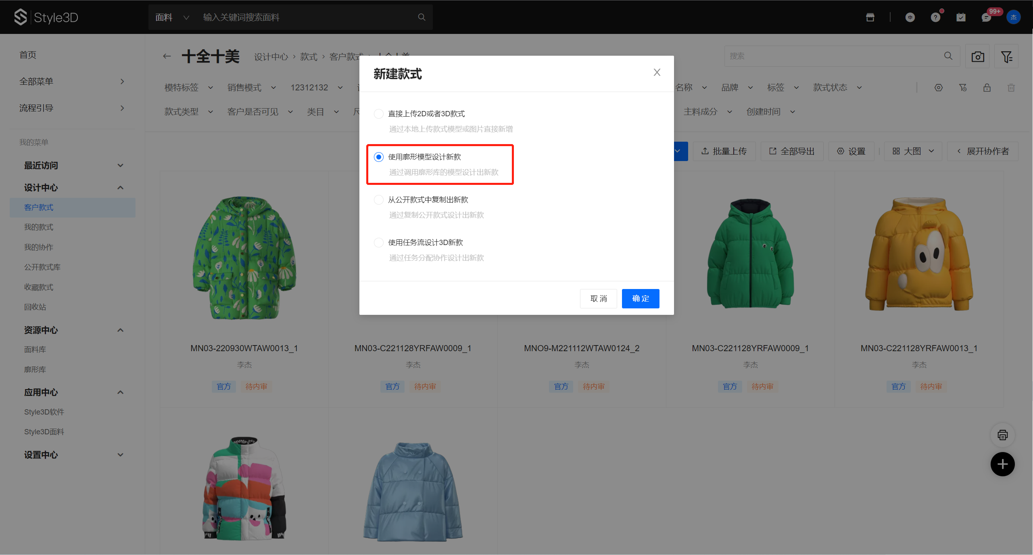Viewport: 1033px width, 555px height.
Task: Click the print icon floating button
Action: 1003,435
